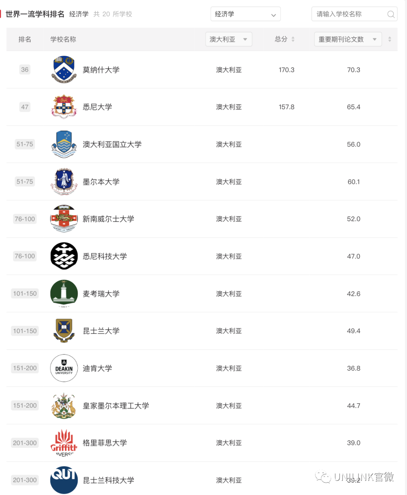407x495 pixels.
Task: Click the QUT blue circle logo
Action: tap(64, 480)
